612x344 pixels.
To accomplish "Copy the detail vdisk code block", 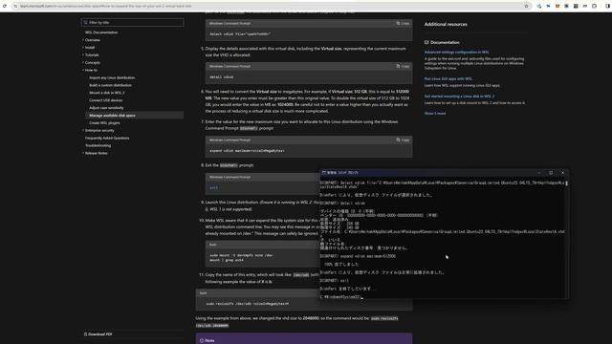I will 403,66.
